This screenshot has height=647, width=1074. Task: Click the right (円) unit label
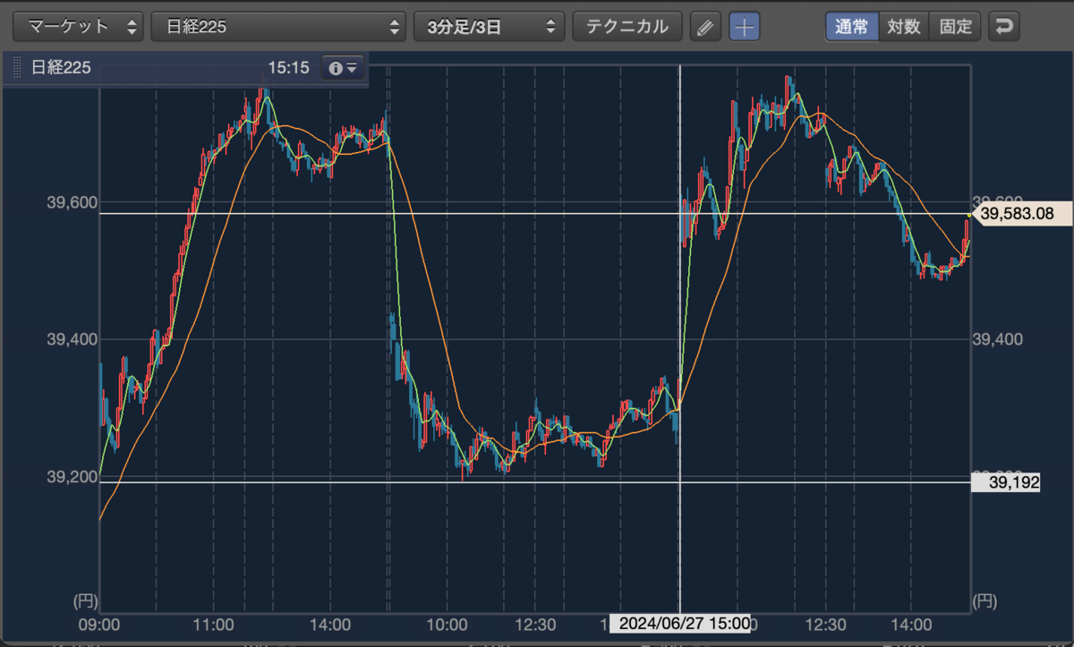(x=985, y=600)
